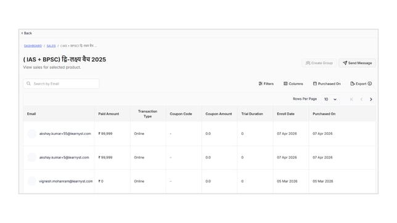Click the magnifier search icon
Image resolution: width=397 pixels, height=223 pixels.
pyautogui.click(x=28, y=84)
